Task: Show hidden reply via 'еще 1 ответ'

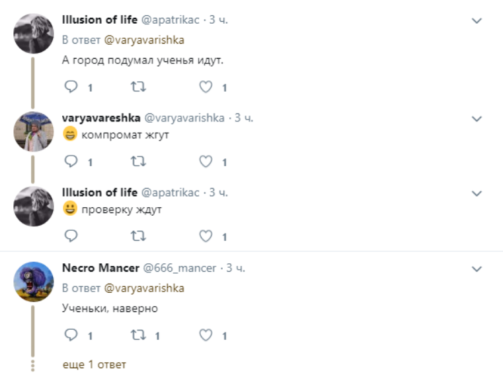Action: coord(94,364)
